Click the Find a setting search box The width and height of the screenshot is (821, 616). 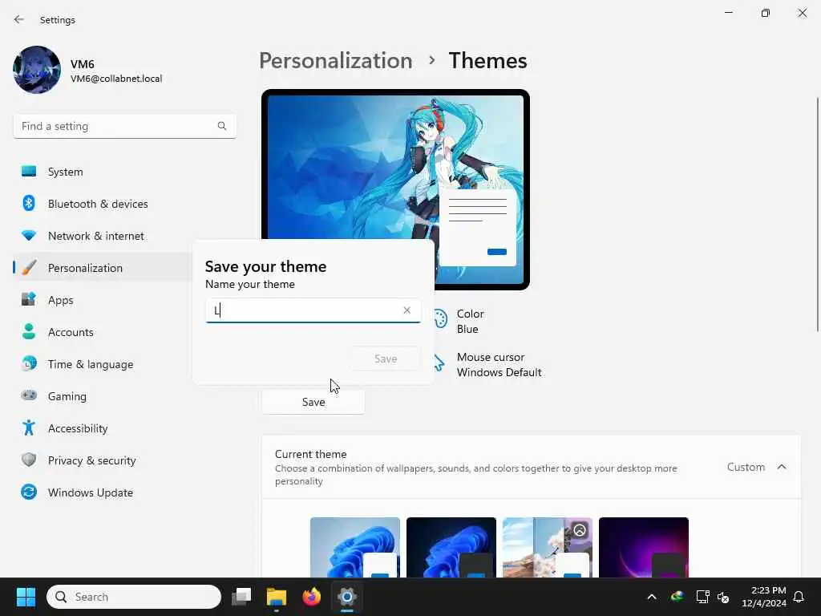(124, 126)
